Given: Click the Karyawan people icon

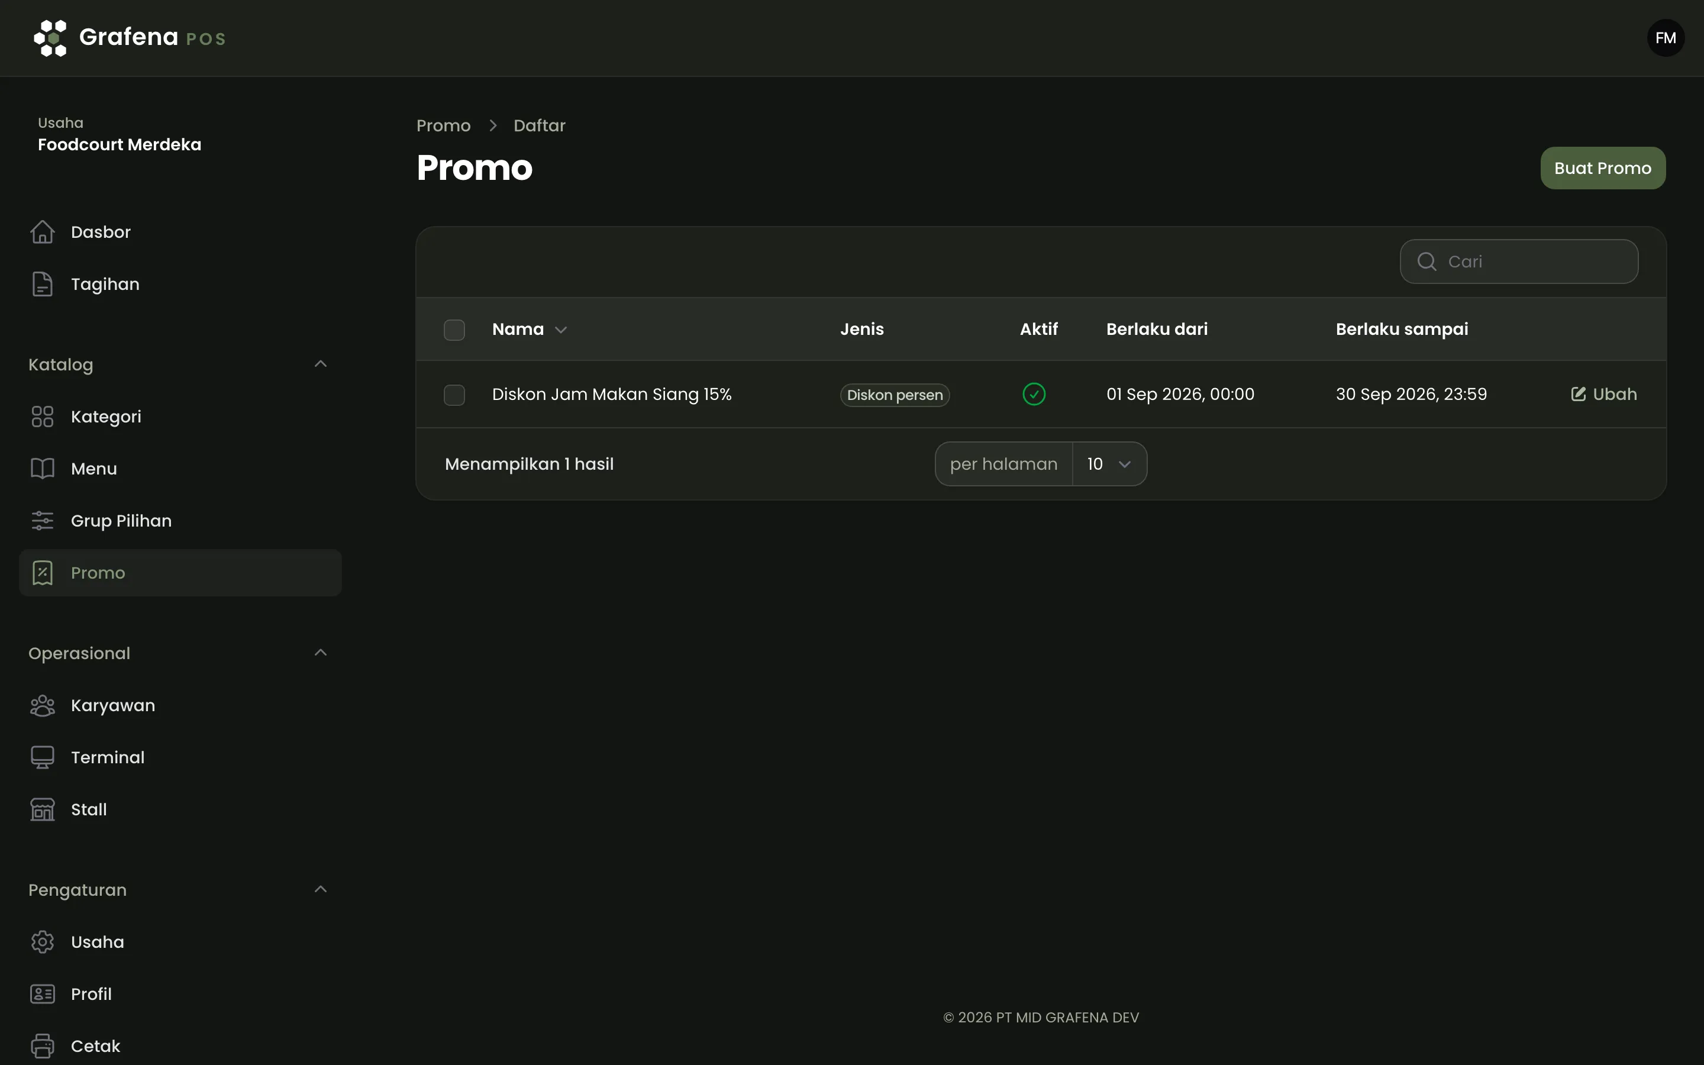Looking at the screenshot, I should pos(42,705).
